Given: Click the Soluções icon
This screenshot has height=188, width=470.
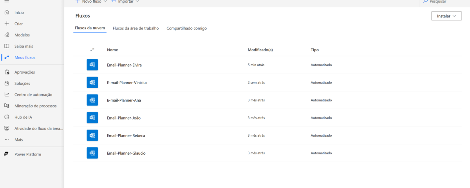Looking at the screenshot, I should click(x=7, y=83).
